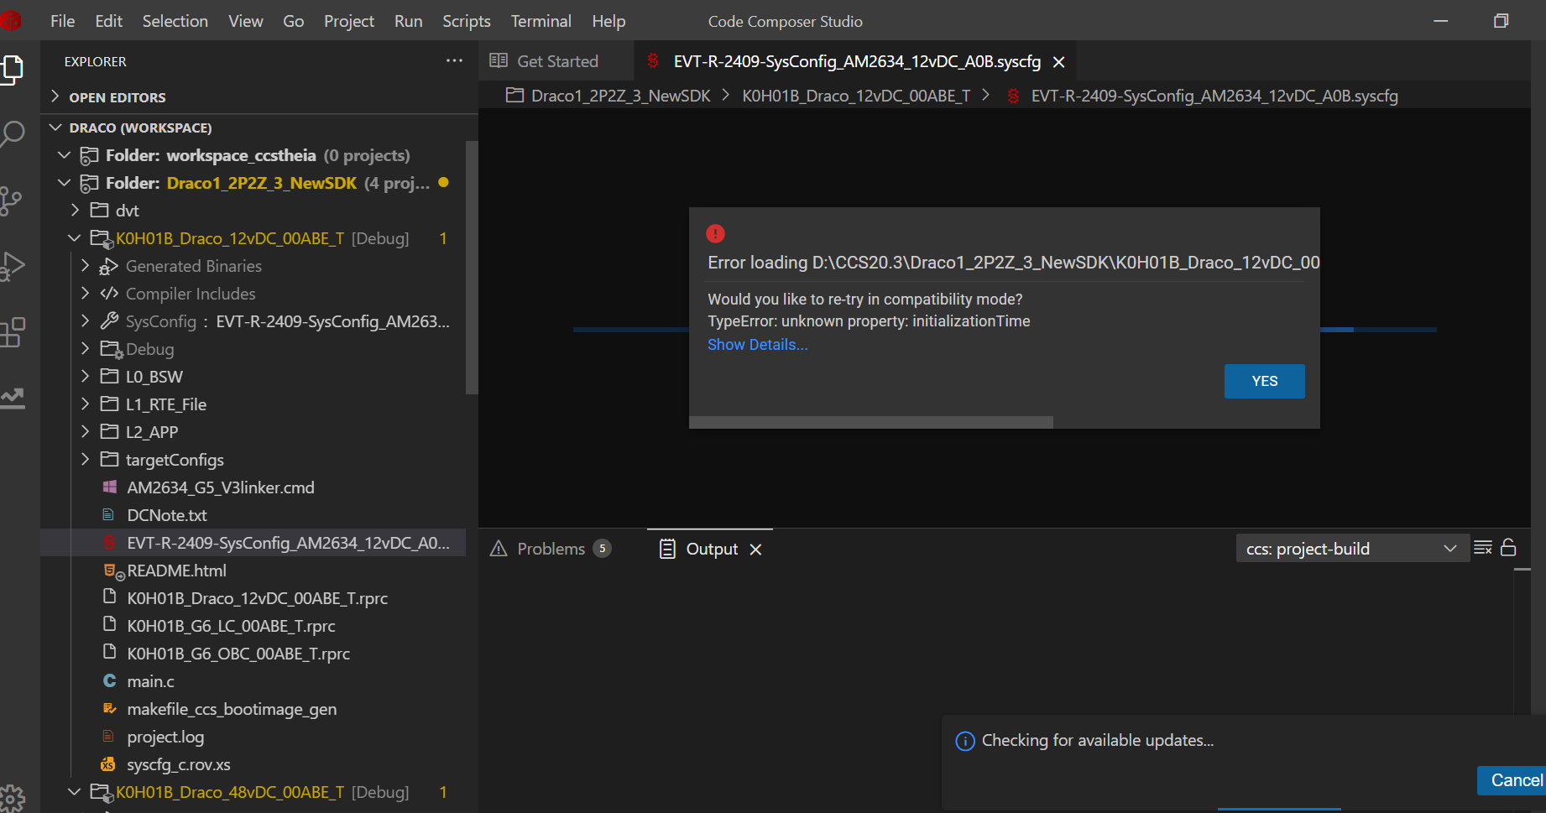Image resolution: width=1546 pixels, height=813 pixels.
Task: Click K0H01B_Draco_12vDC_00ABE_T breadcrumb segment
Action: (856, 96)
